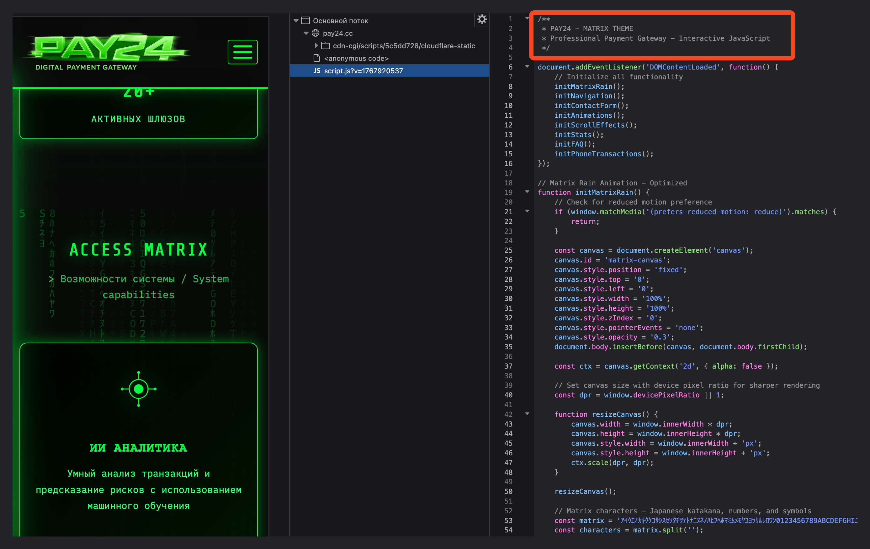Image resolution: width=870 pixels, height=549 pixels.
Task: Open the hamburger menu button
Action: [242, 52]
